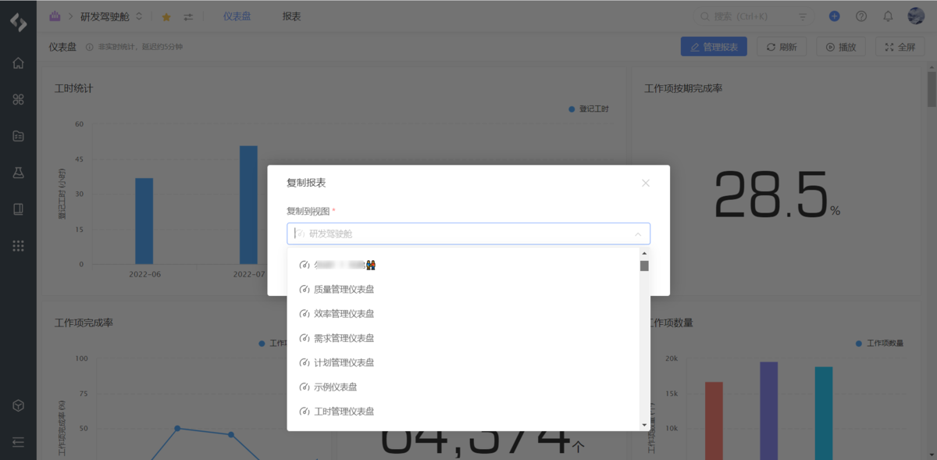937x460 pixels.
Task: Select 需求管理仪表盘 in the dropdown list
Action: click(463, 338)
